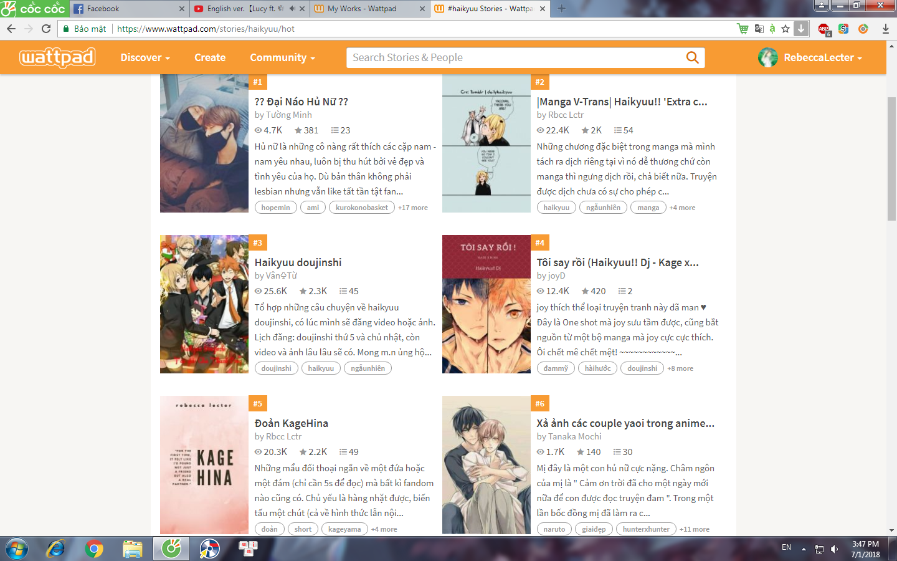Switch to the Facebook tab

pyautogui.click(x=128, y=9)
